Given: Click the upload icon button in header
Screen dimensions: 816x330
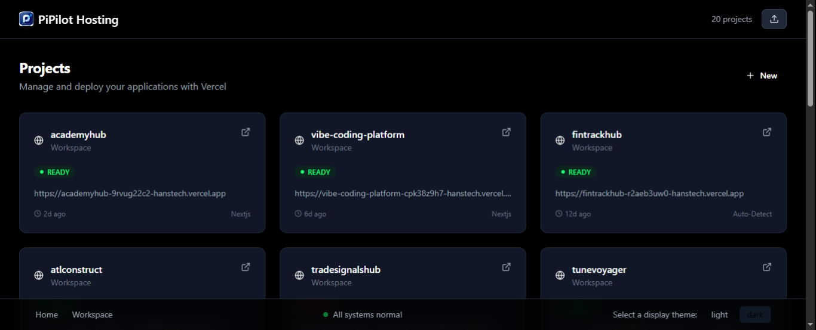Looking at the screenshot, I should pyautogui.click(x=774, y=19).
